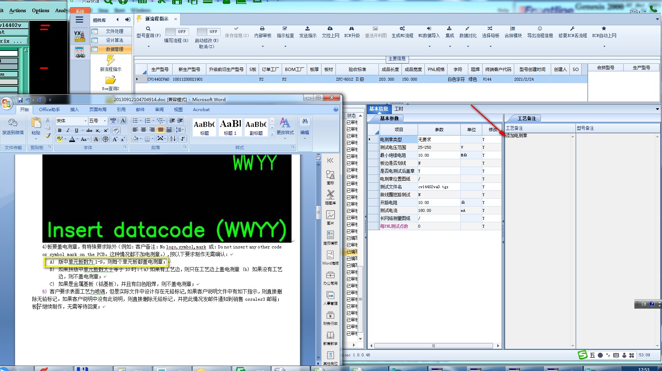This screenshot has height=371, width=662.
Task: Click 修复ECN丢流程 wrench icon
Action: pyautogui.click(x=572, y=29)
